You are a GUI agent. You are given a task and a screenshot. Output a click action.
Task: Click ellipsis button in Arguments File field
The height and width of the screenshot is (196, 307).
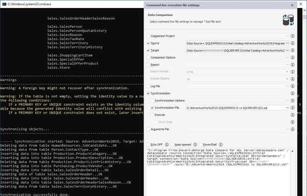point(287,129)
